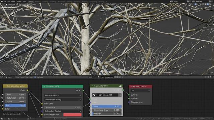This screenshot has height=120, width=214.
Task: Click the Saturation 1.500 field
Action: pyautogui.click(x=15, y=98)
